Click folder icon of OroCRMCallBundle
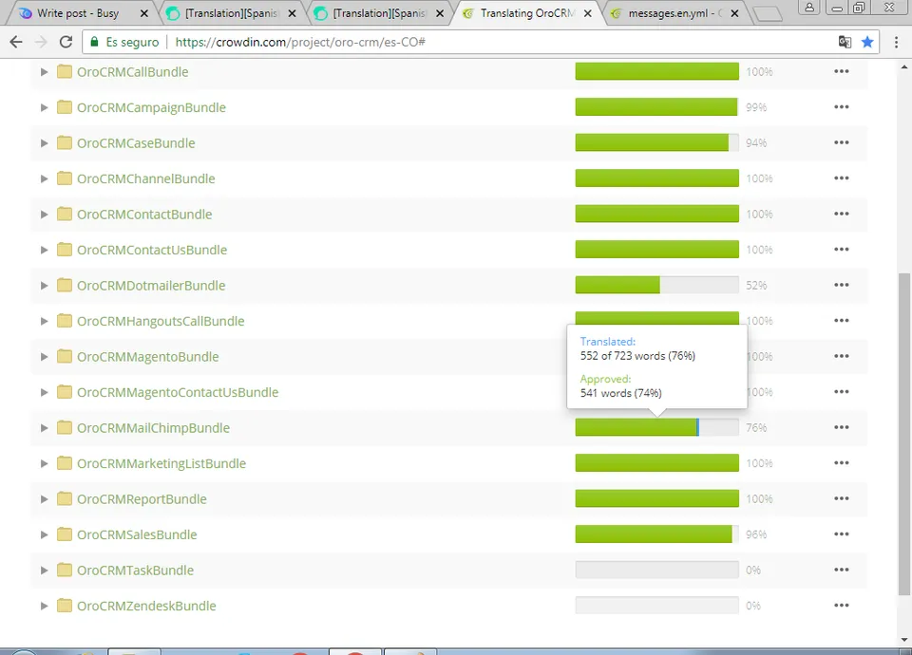Viewport: 912px width, 655px height. [65, 71]
